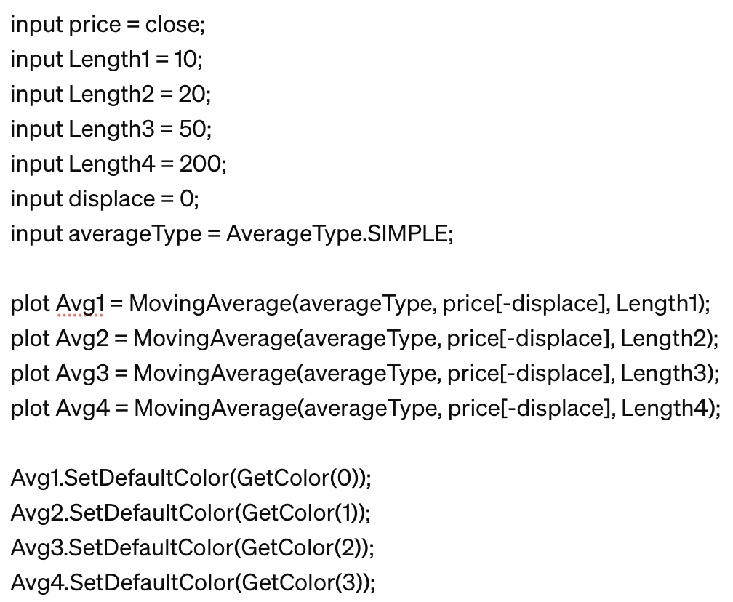Click 'plot Avg4' at the start of its line
The height and width of the screenshot is (602, 733).
(60, 409)
